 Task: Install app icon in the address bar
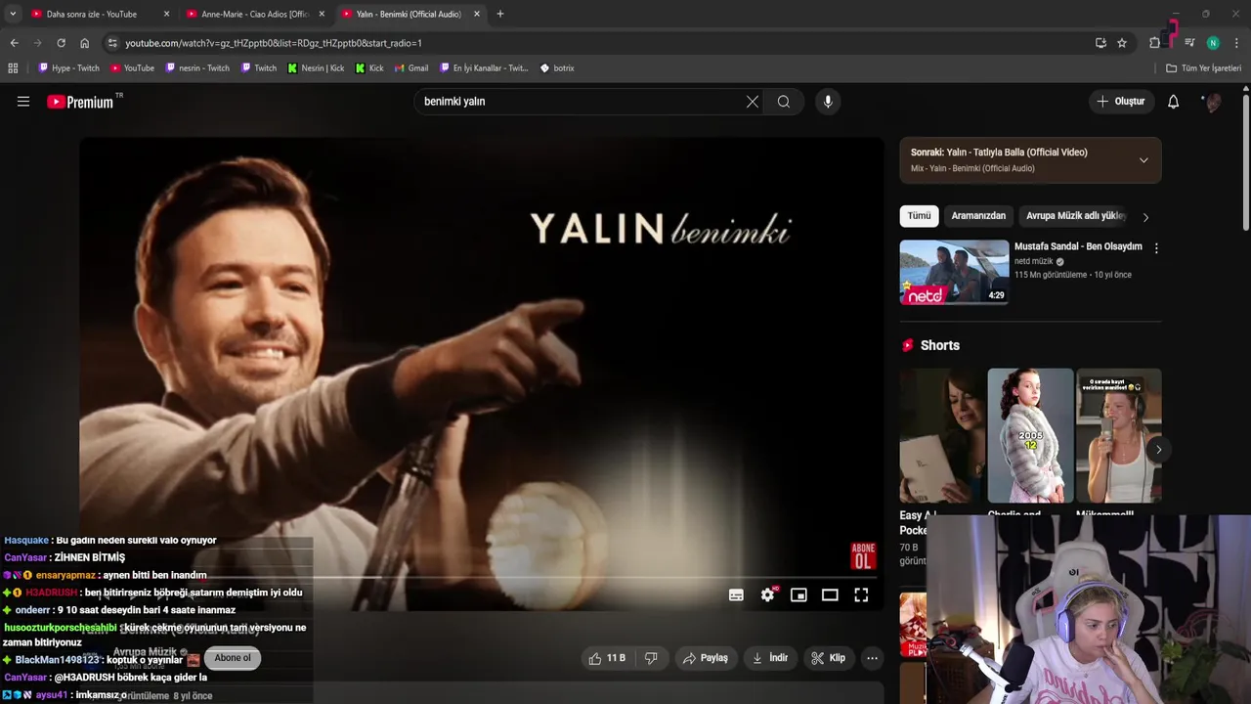pos(1100,43)
